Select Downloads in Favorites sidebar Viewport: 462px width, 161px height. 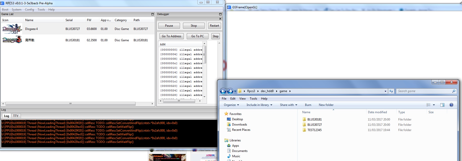(239, 125)
